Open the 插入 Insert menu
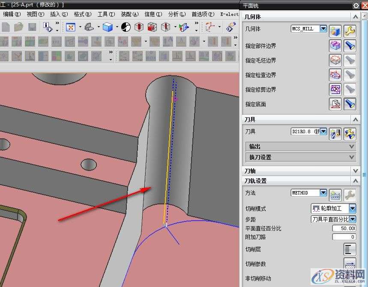The height and width of the screenshot is (287, 368). [x=57, y=14]
